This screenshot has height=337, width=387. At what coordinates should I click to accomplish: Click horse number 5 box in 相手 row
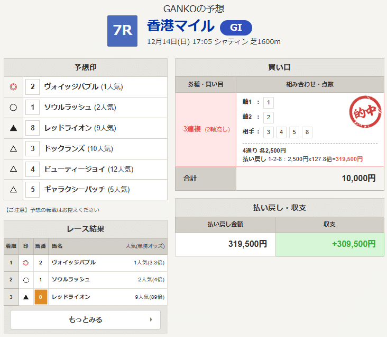[x=293, y=132]
